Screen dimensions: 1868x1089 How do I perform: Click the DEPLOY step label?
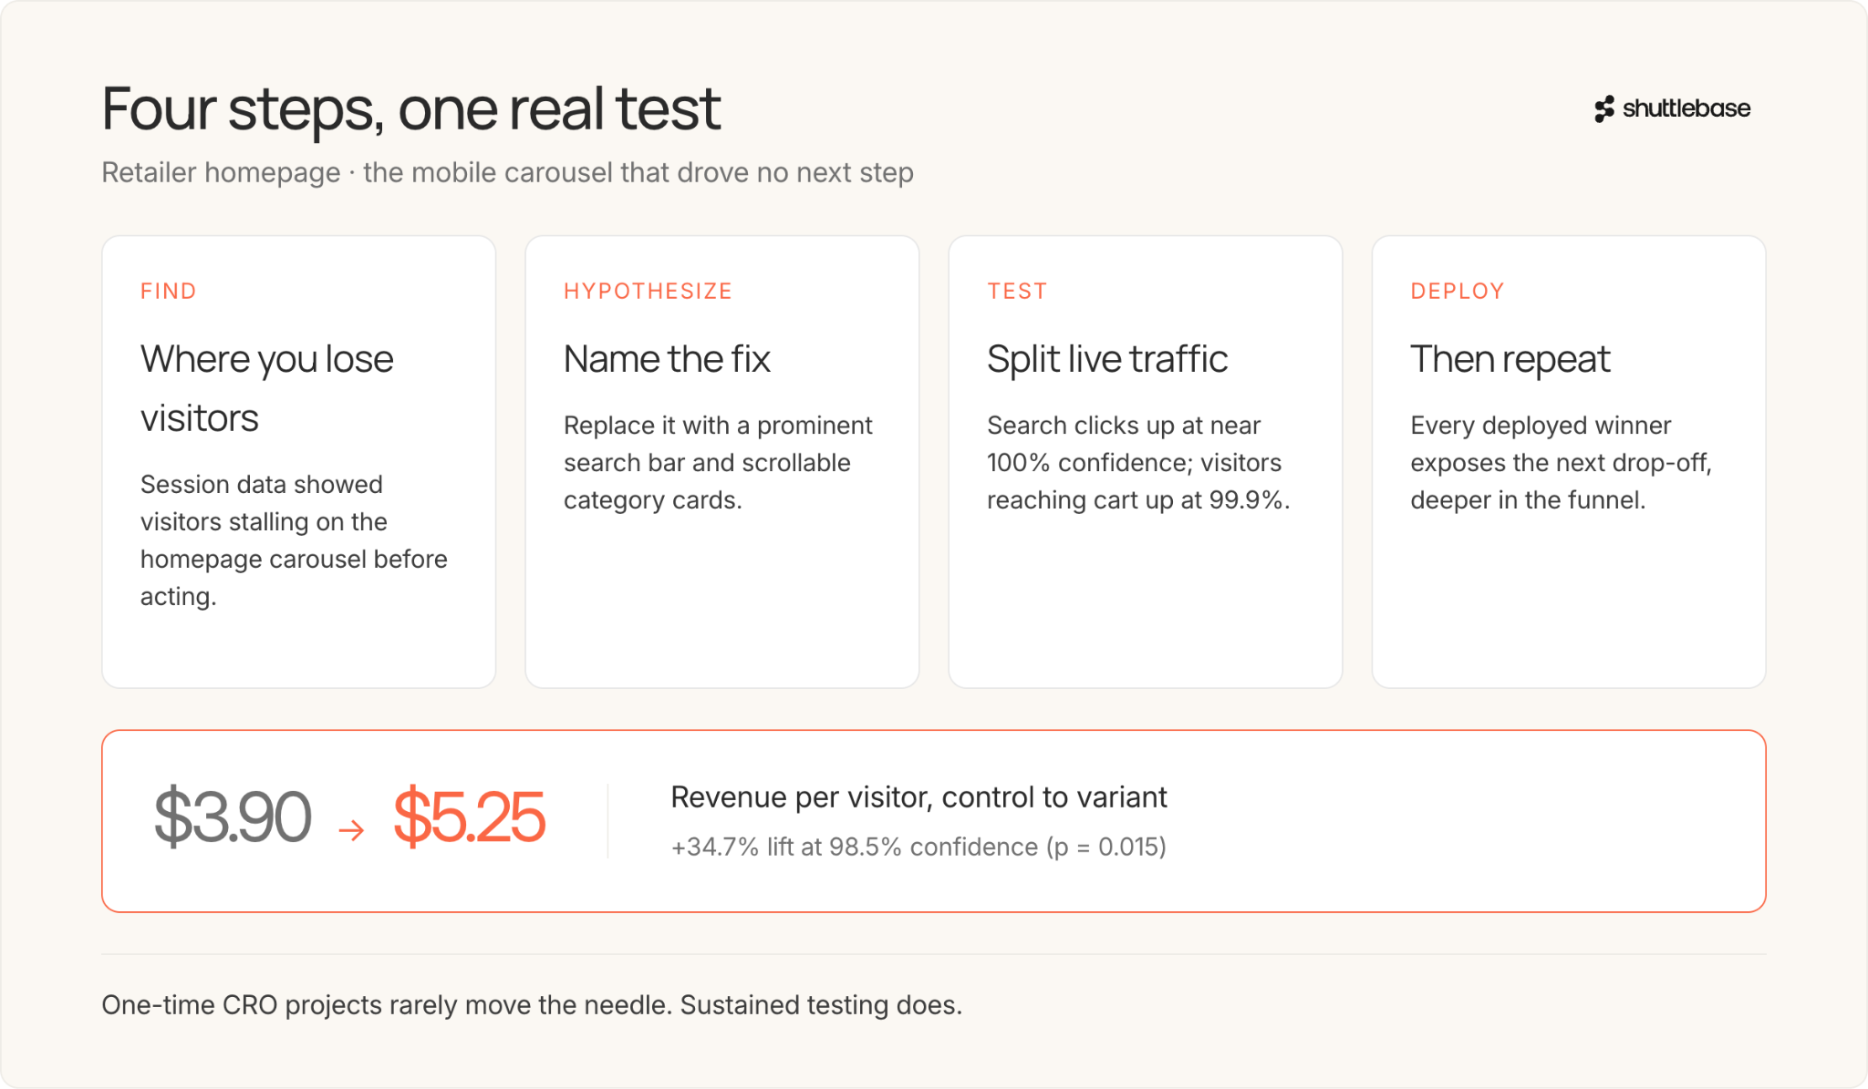1458,291
